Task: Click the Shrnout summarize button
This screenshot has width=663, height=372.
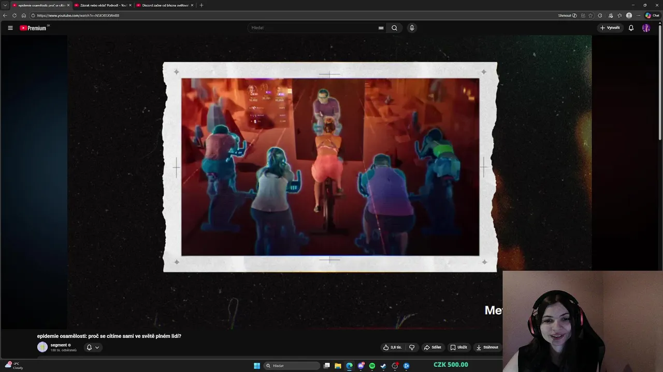Action: pyautogui.click(x=567, y=16)
